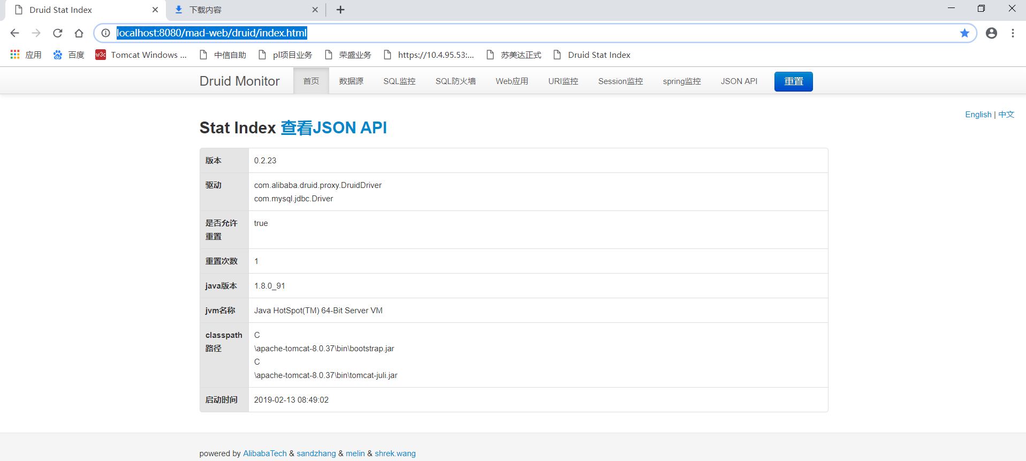Select the 首页 navigation tab
1026x461 pixels.
[311, 81]
